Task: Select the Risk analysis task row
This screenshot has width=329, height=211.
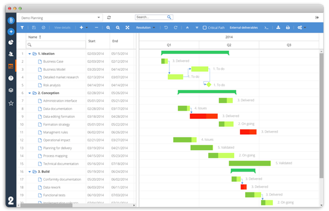Action: coord(77,85)
